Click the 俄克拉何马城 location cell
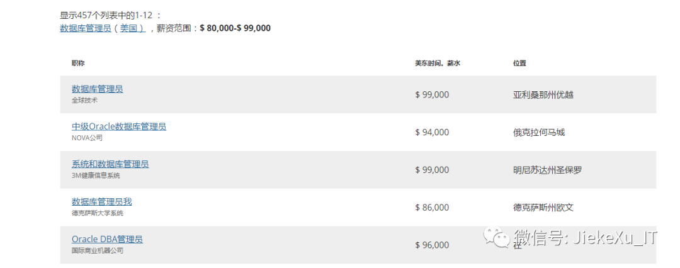Screen dimensions: 680x268 point(539,132)
